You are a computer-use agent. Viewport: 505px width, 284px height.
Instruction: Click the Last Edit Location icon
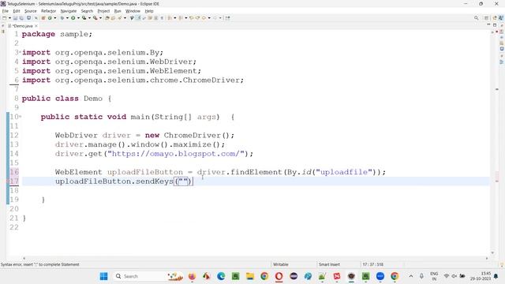pos(191,18)
